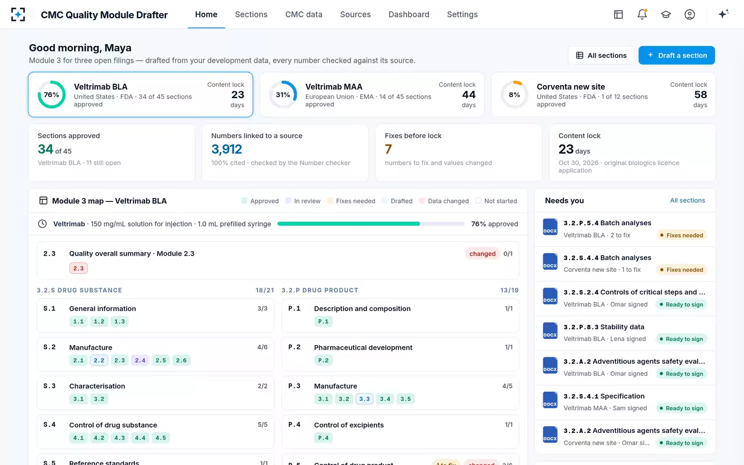The image size is (744, 465).
Task: Click the Fixes needed legend item
Action: [351, 201]
